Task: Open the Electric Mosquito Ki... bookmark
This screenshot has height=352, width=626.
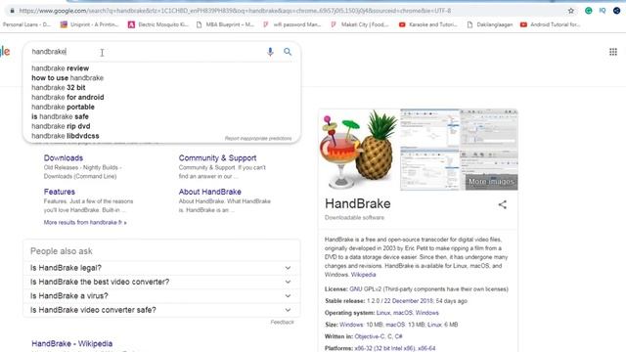Action: pyautogui.click(x=158, y=24)
